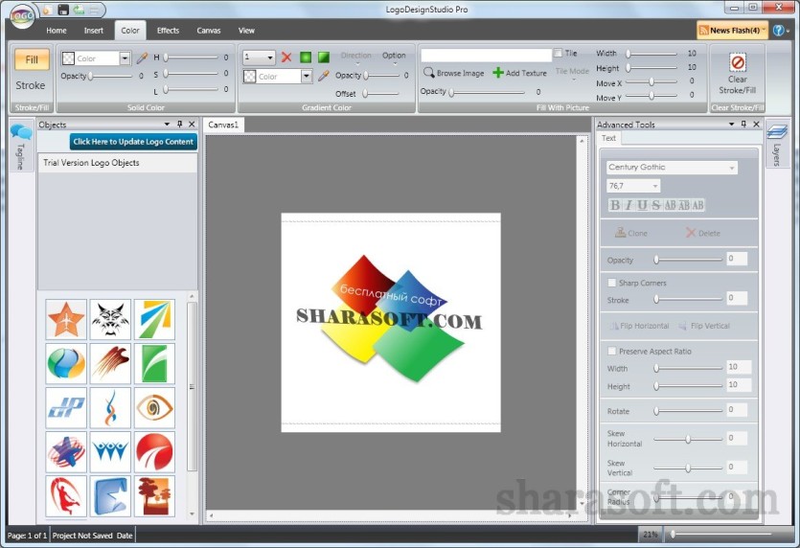Expand the Direction gradient menu

point(356,58)
